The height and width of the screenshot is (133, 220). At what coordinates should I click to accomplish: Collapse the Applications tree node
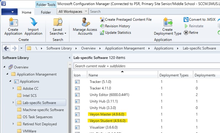tap(10, 81)
